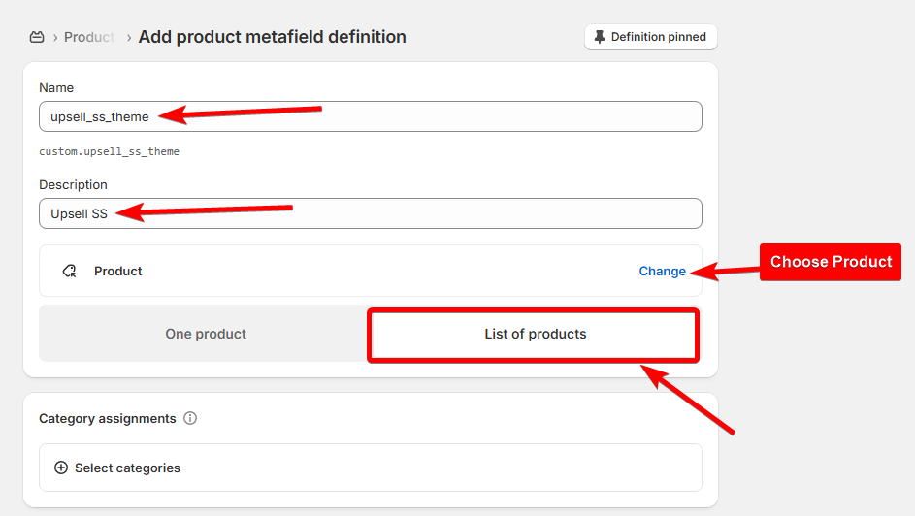The height and width of the screenshot is (516, 915).
Task: Click the info icon beside Category assignments
Action: pos(190,418)
